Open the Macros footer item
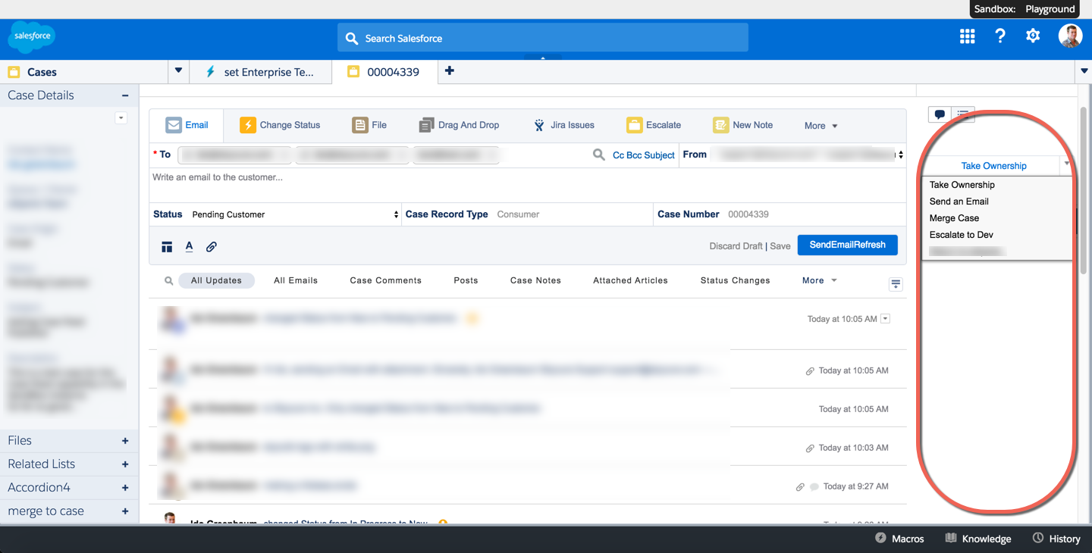Image resolution: width=1092 pixels, height=553 pixels. click(x=899, y=539)
